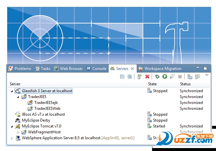216x151 pixels.
Task: Click Stopped state of MyEclipse Derby row
Action: [160, 120]
